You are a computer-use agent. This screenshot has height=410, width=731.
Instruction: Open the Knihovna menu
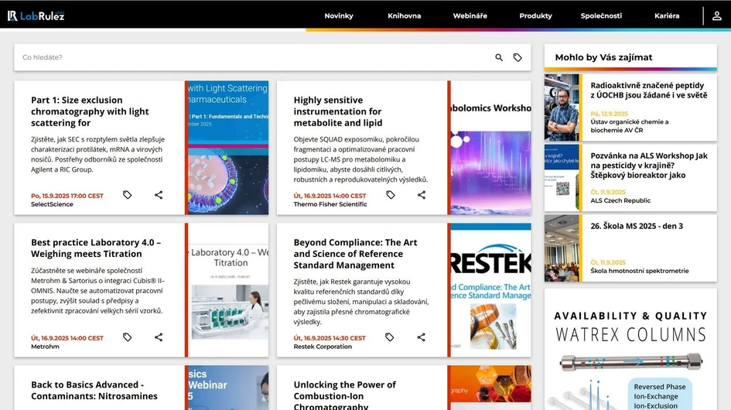tap(405, 16)
